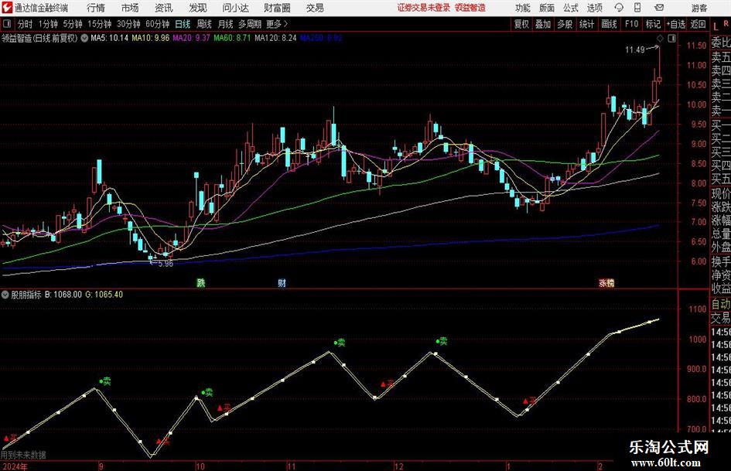Add stock with +自选 button
This screenshot has width=731, height=471.
click(676, 24)
